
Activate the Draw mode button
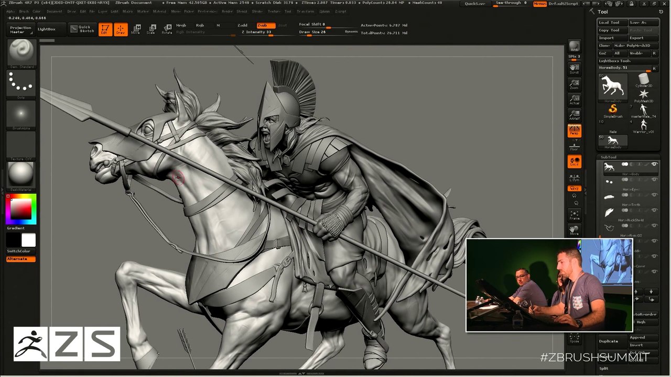121,29
